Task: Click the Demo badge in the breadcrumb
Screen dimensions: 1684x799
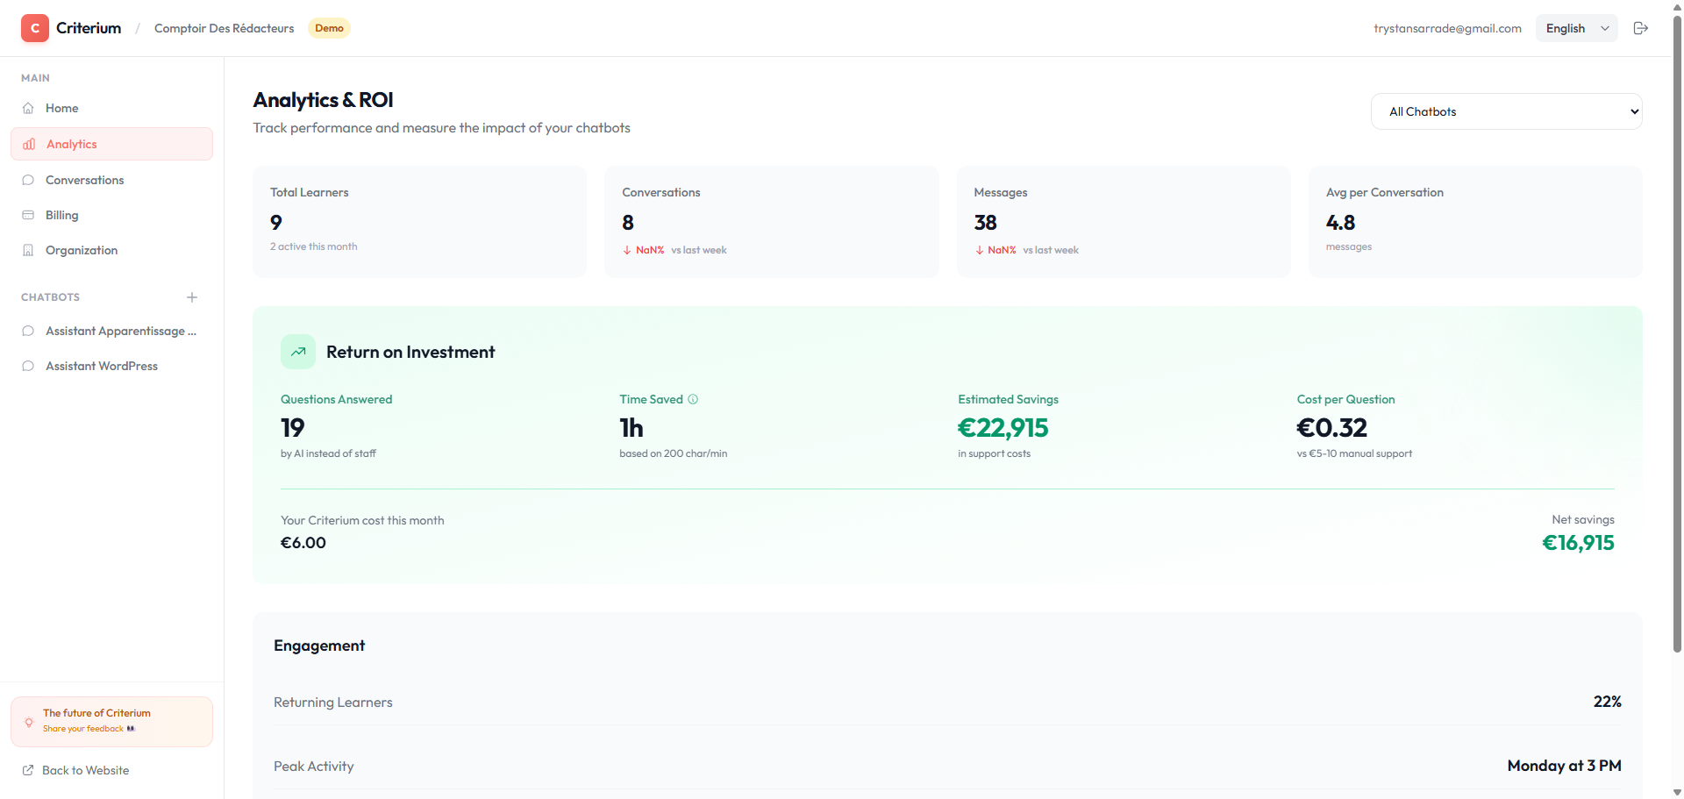Action: tap(328, 27)
